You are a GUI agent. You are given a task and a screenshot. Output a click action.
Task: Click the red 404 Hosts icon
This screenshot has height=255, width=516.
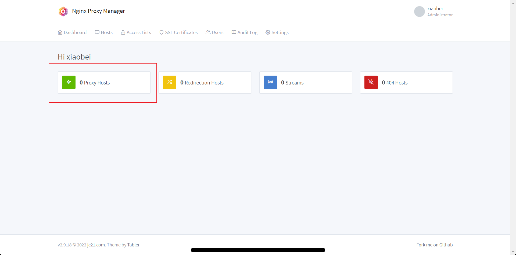[x=371, y=82]
